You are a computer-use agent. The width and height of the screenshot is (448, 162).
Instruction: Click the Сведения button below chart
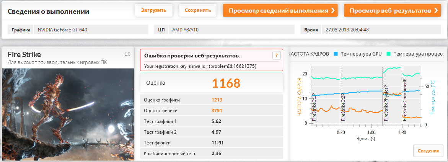(428, 151)
